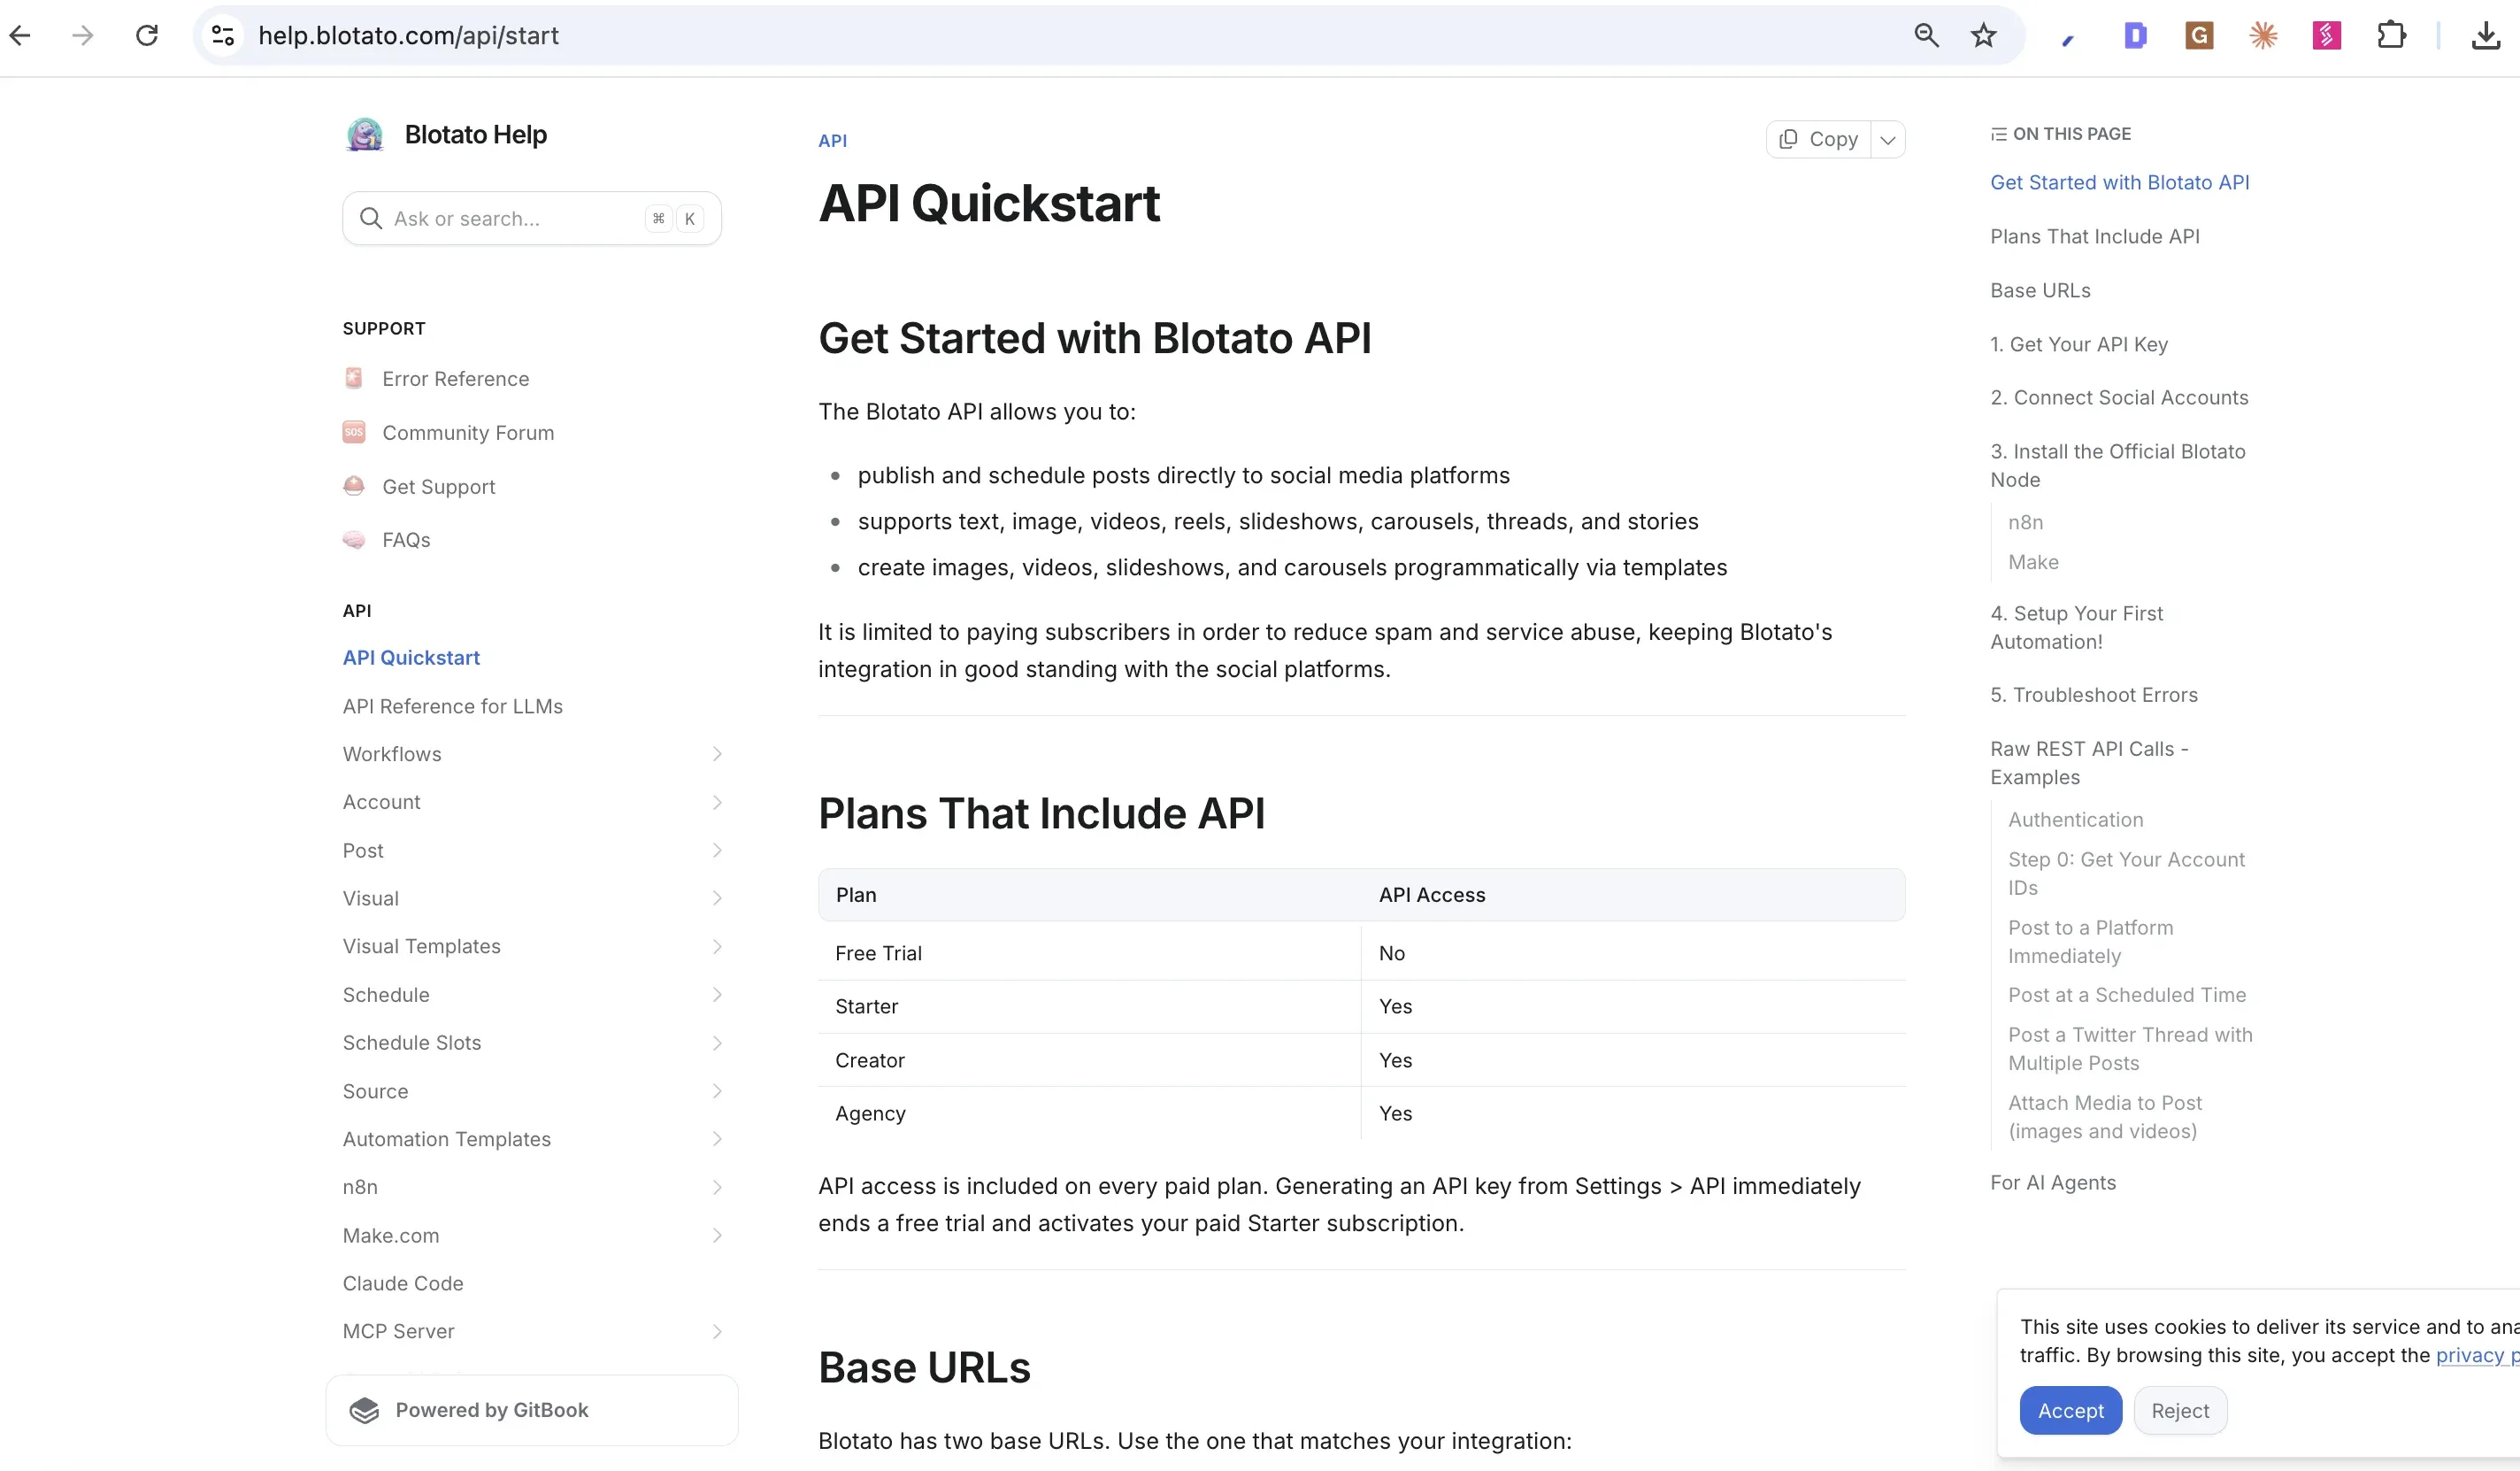
Task: Open the Extensions puzzle icon
Action: tap(2391, 36)
